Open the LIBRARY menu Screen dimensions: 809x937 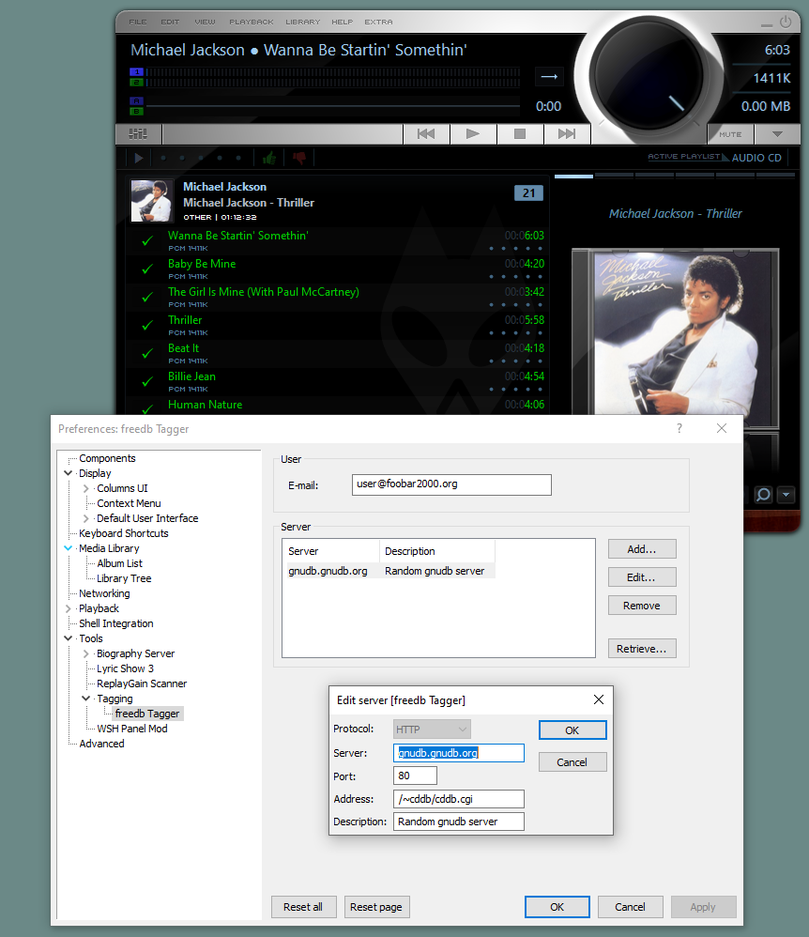(303, 23)
